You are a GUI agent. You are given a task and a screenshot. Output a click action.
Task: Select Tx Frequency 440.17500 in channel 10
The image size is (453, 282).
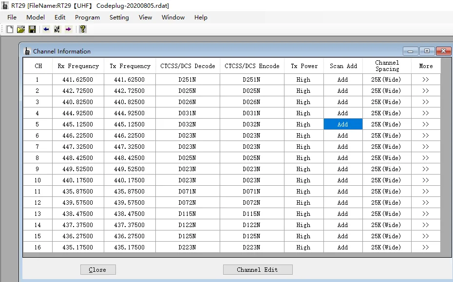click(130, 180)
